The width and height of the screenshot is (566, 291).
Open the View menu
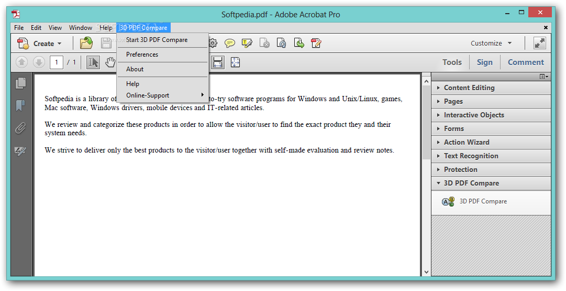pos(55,27)
